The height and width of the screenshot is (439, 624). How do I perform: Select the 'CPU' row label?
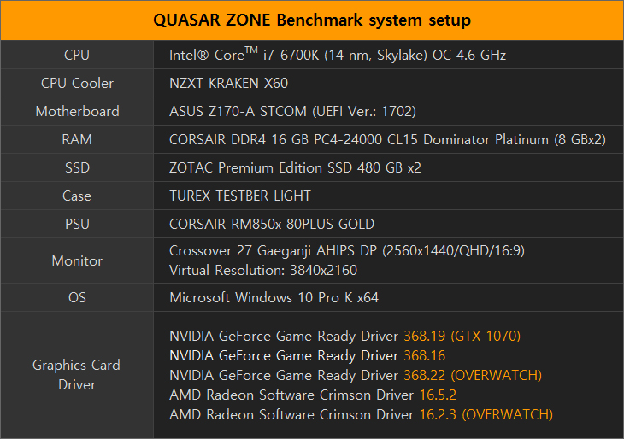(77, 55)
